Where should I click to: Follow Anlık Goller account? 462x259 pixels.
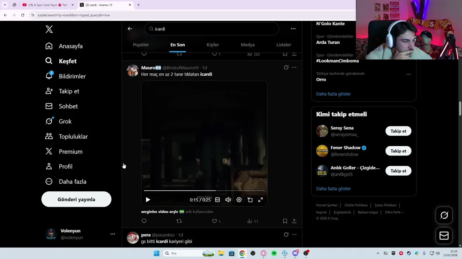398,171
